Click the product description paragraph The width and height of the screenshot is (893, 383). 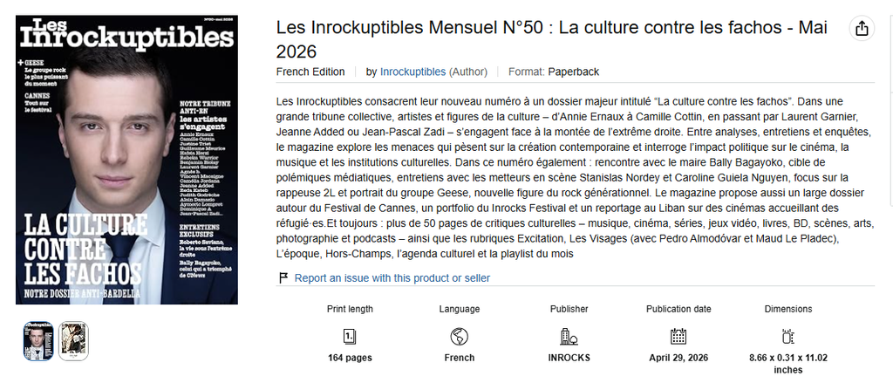575,177
